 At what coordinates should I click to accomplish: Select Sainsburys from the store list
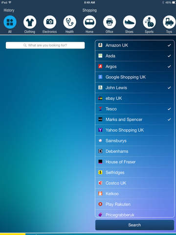point(134,141)
